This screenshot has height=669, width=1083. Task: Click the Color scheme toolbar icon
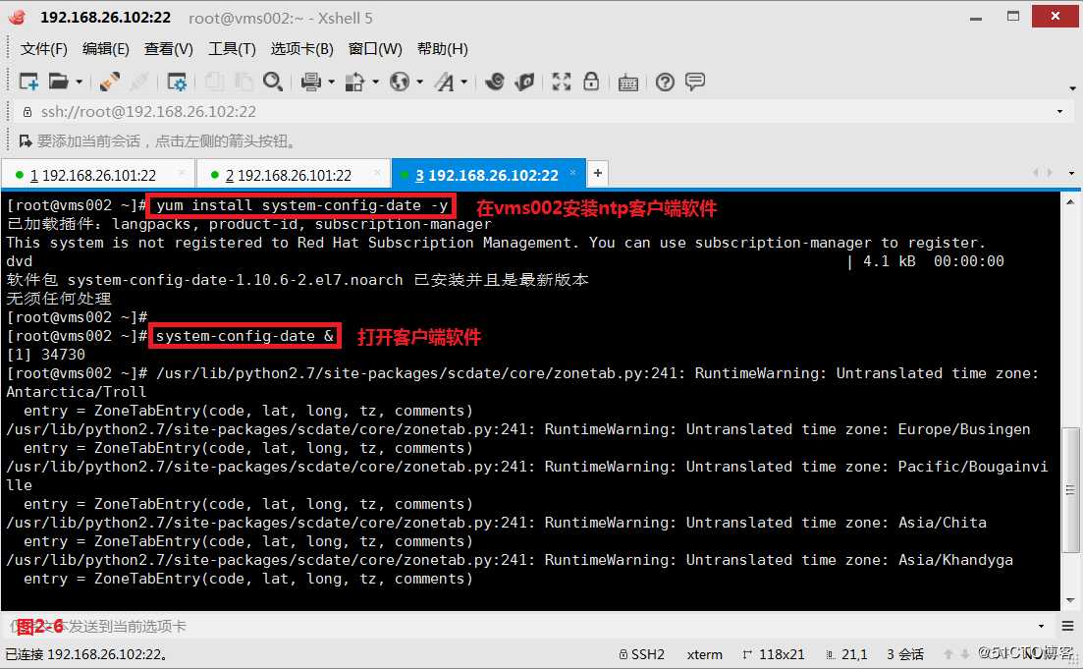[354, 82]
